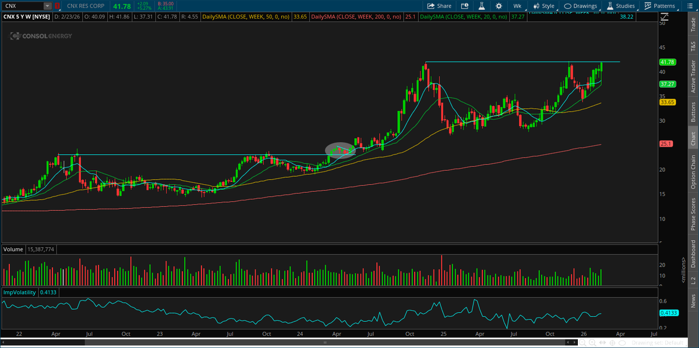This screenshot has width=699, height=348.
Task: Open the Buttons sidebar tab
Action: coord(693,111)
